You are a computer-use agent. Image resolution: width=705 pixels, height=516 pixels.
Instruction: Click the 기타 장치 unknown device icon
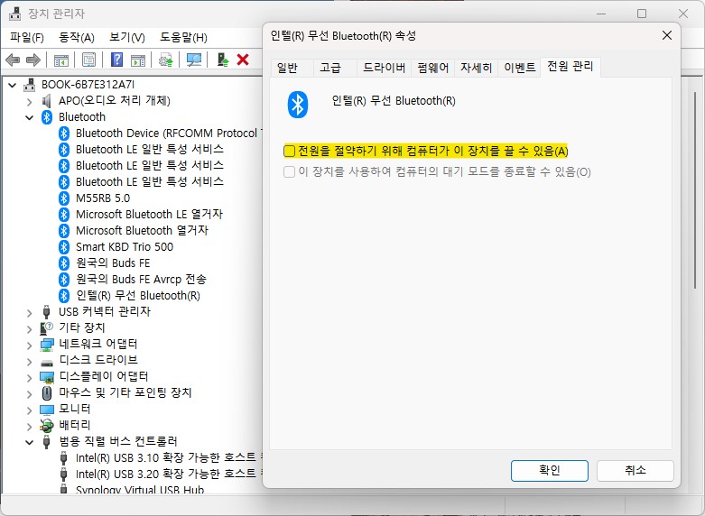point(46,328)
